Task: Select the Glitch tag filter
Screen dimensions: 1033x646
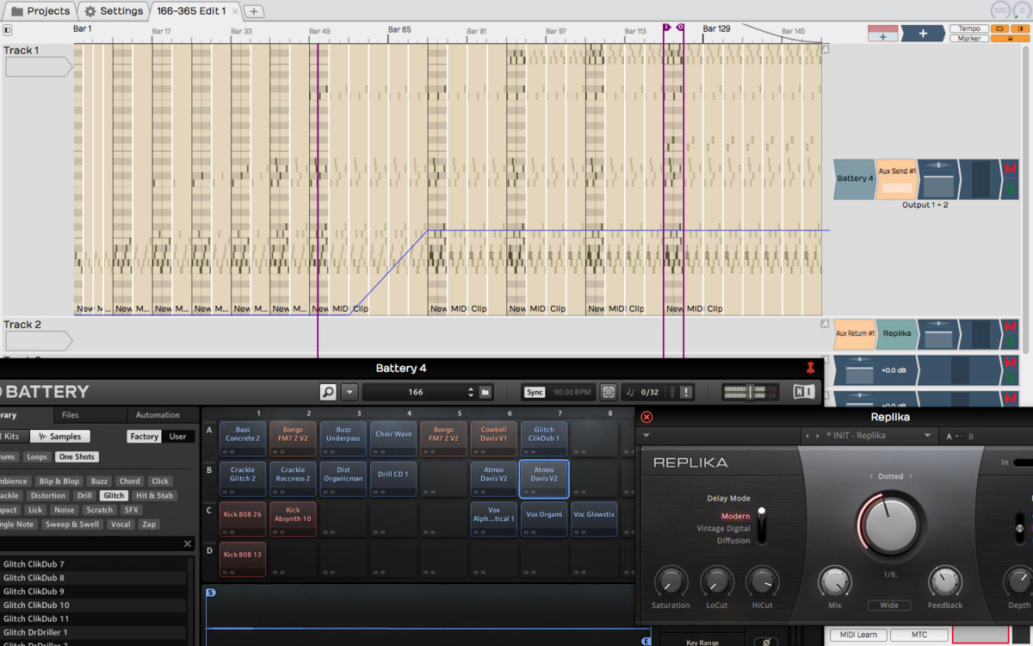Action: pos(114,495)
